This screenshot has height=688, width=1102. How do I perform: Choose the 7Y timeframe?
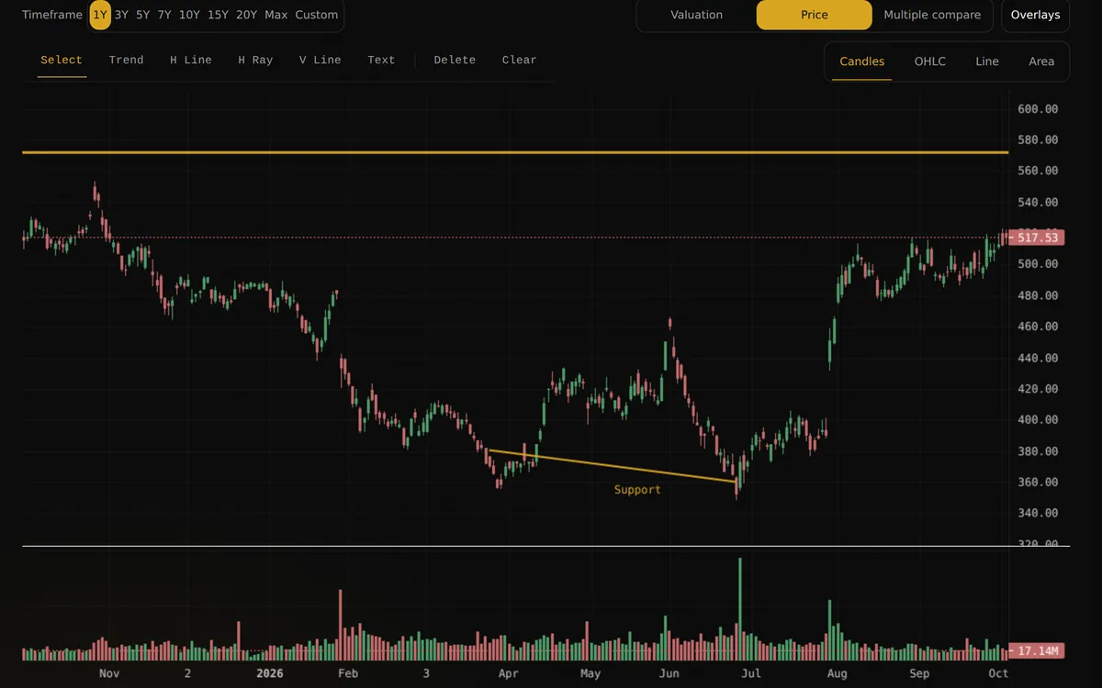click(x=164, y=15)
